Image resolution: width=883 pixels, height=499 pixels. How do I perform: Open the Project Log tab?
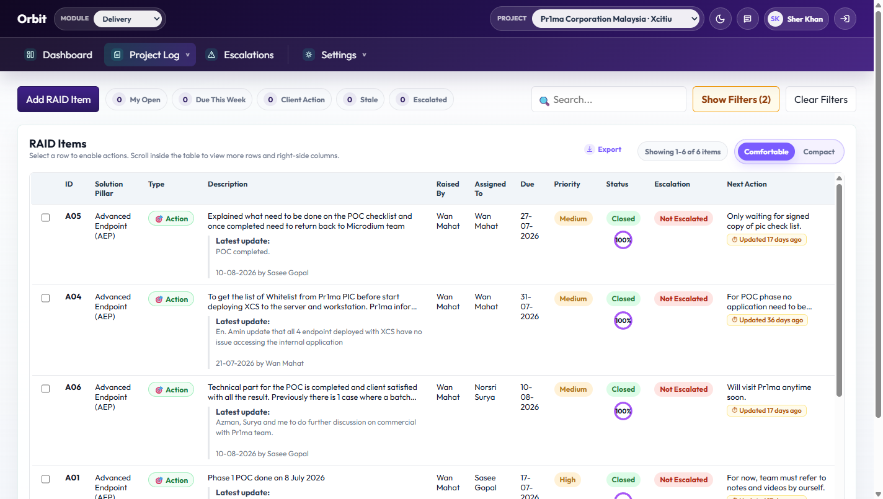pyautogui.click(x=150, y=55)
